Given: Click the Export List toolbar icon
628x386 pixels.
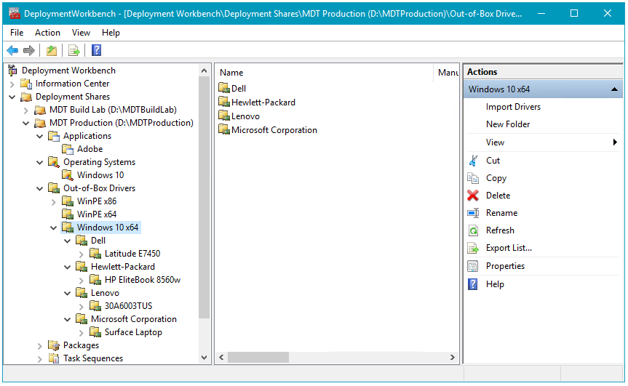Looking at the screenshot, I should click(x=73, y=50).
